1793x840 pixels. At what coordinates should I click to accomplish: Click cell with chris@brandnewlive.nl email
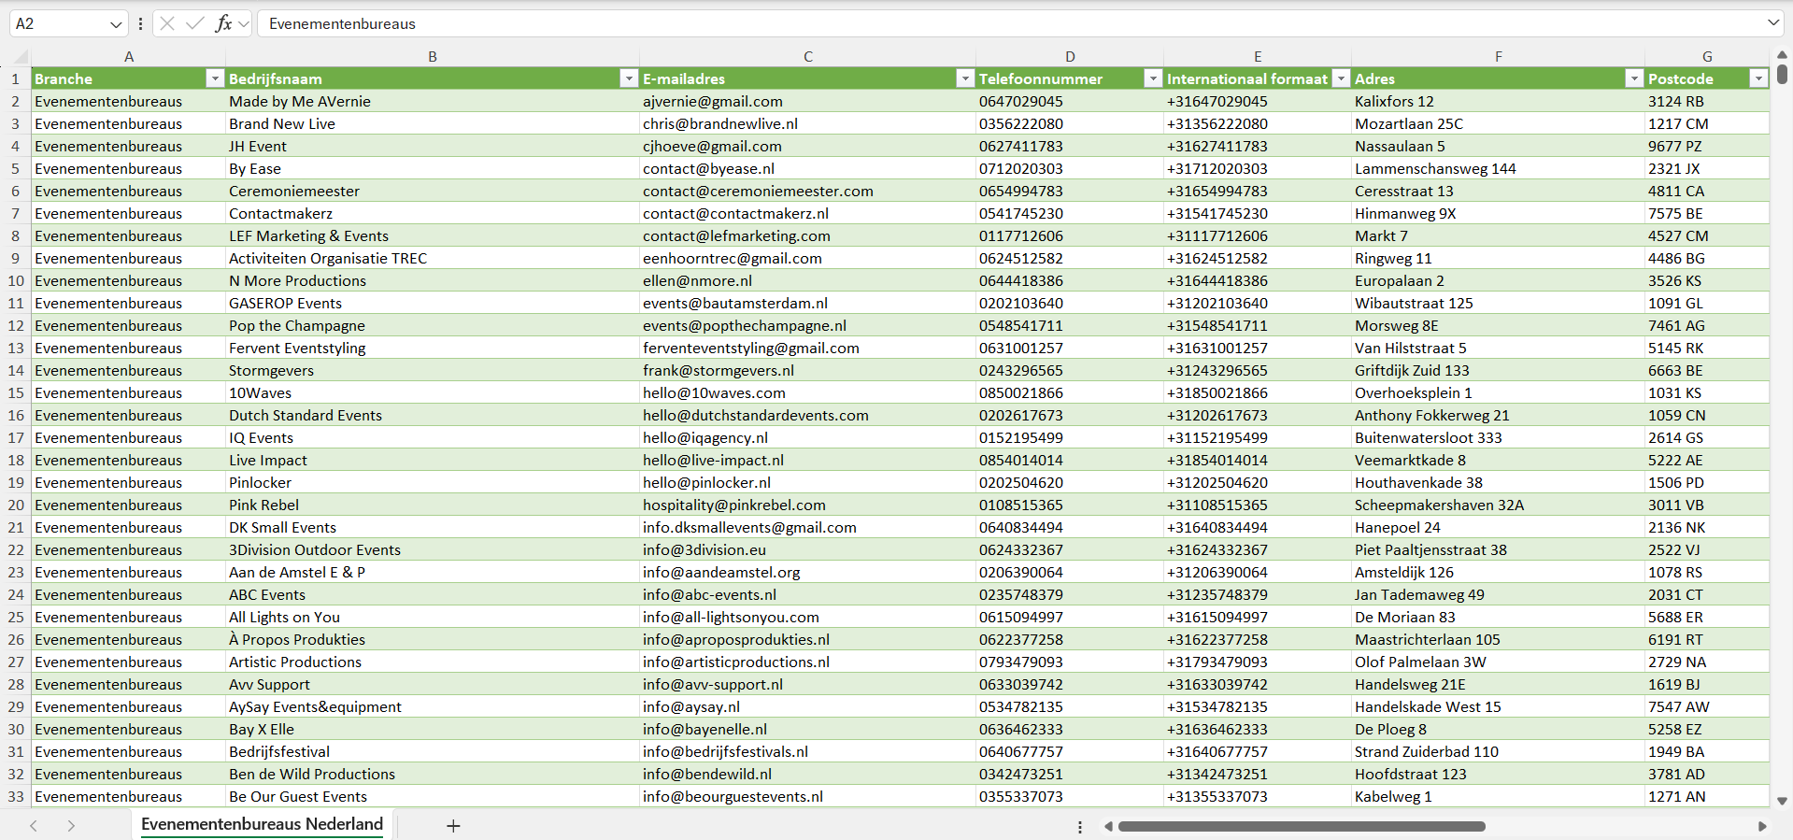pyautogui.click(x=719, y=123)
